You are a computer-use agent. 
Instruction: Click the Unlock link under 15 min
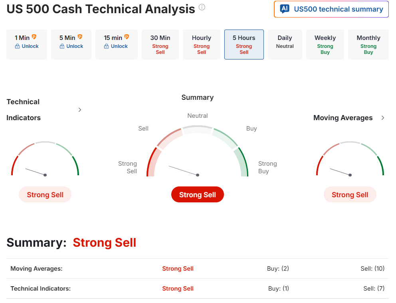click(119, 46)
